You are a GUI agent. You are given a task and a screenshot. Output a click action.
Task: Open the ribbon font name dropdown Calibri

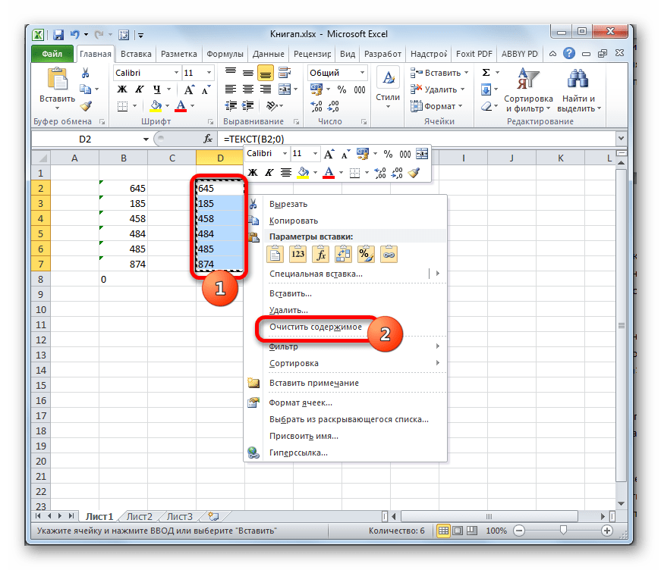click(176, 73)
